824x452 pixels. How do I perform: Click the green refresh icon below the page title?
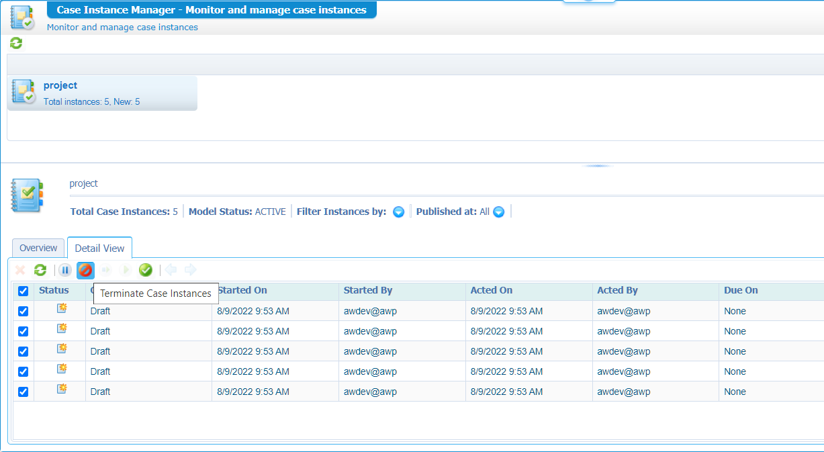coord(16,44)
